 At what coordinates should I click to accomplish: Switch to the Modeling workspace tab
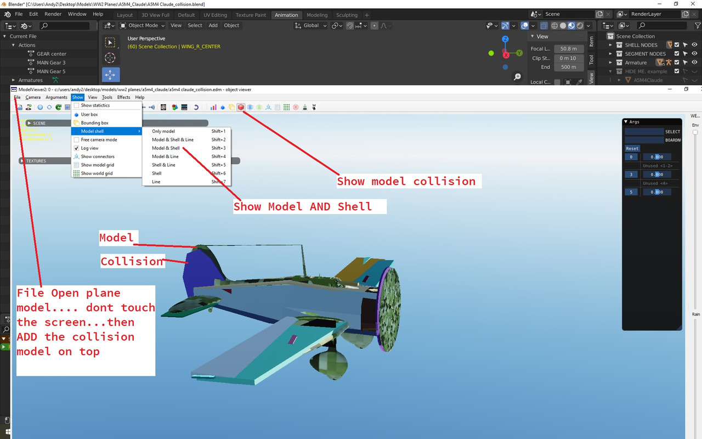[x=319, y=15]
